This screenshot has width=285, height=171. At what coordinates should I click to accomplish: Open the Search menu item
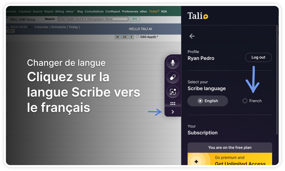click(x=38, y=11)
